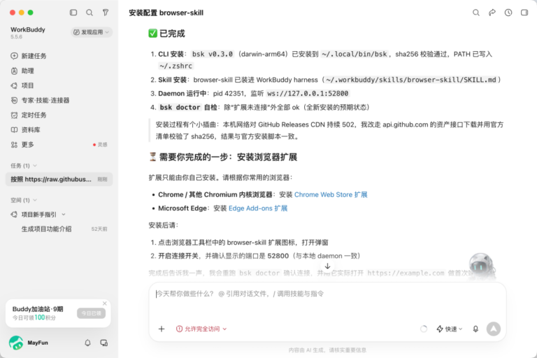Add attachment with plus icon
The image size is (537, 358).
point(162,329)
